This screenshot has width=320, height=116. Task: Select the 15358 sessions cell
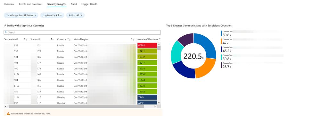point(147,74)
